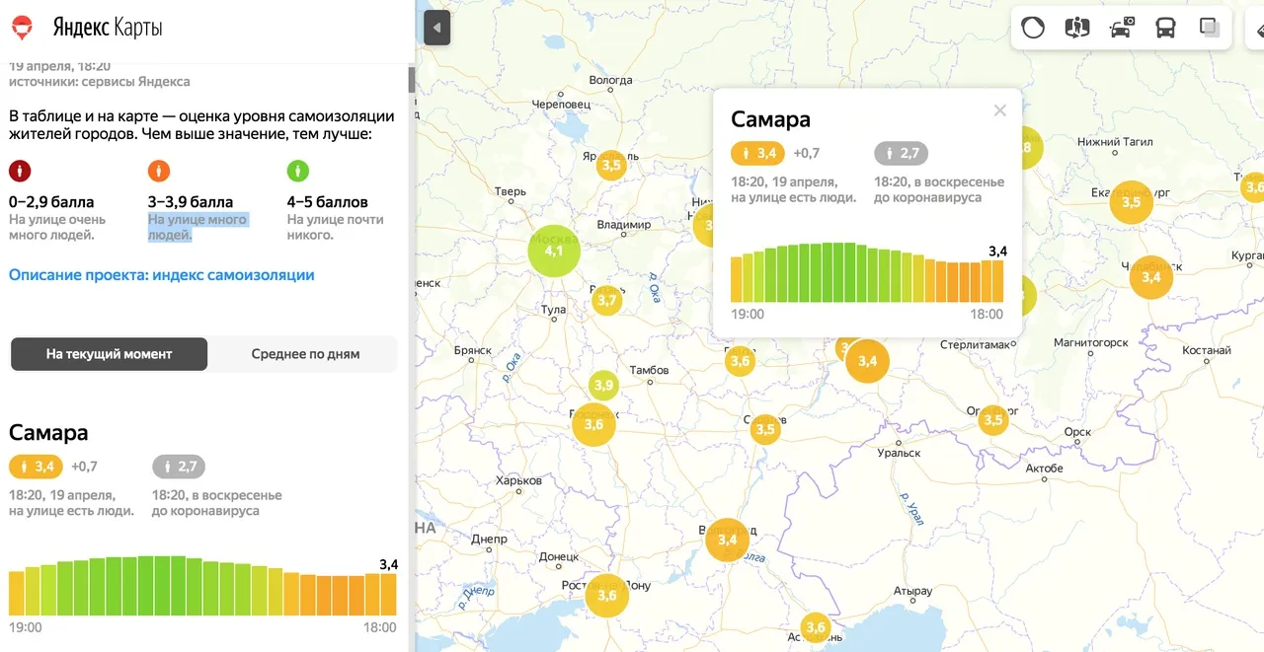
Task: Open link Описание проекта: индекс самоизоляции
Action: click(162, 275)
